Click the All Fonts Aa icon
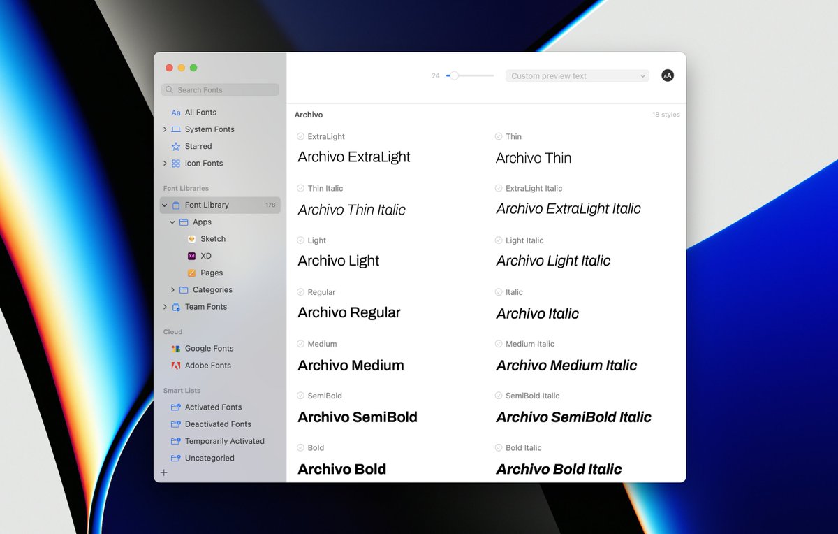Screen dimensions: 838x534 [x=176, y=113]
